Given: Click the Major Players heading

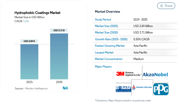Looking at the screenshot, I should tap(103, 66).
